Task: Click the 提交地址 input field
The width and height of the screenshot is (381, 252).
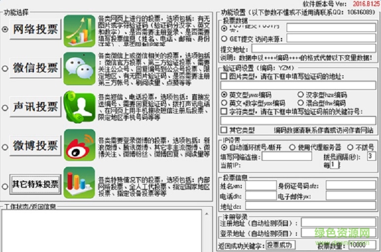Action: (314, 48)
